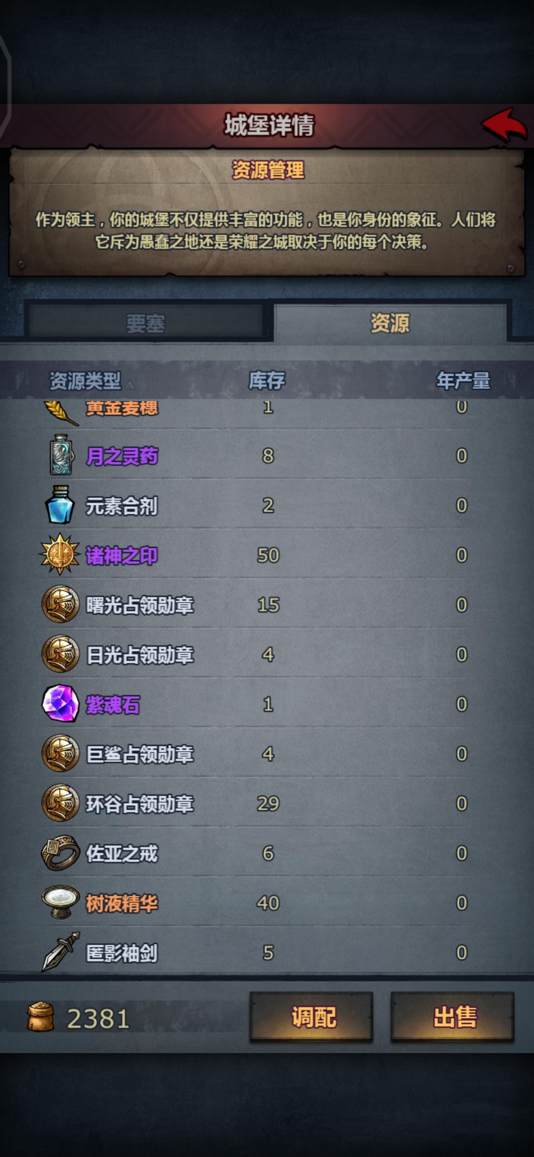Tap the grain sack icon beside 2381
The height and width of the screenshot is (1157, 534).
point(41,1017)
